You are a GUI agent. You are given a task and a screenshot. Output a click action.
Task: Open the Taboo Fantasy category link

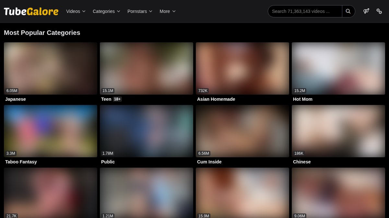tap(21, 162)
